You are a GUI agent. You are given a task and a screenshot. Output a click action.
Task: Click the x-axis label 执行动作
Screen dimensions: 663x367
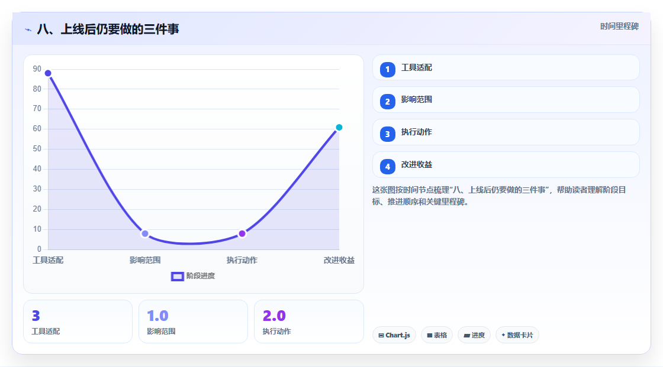pos(242,260)
